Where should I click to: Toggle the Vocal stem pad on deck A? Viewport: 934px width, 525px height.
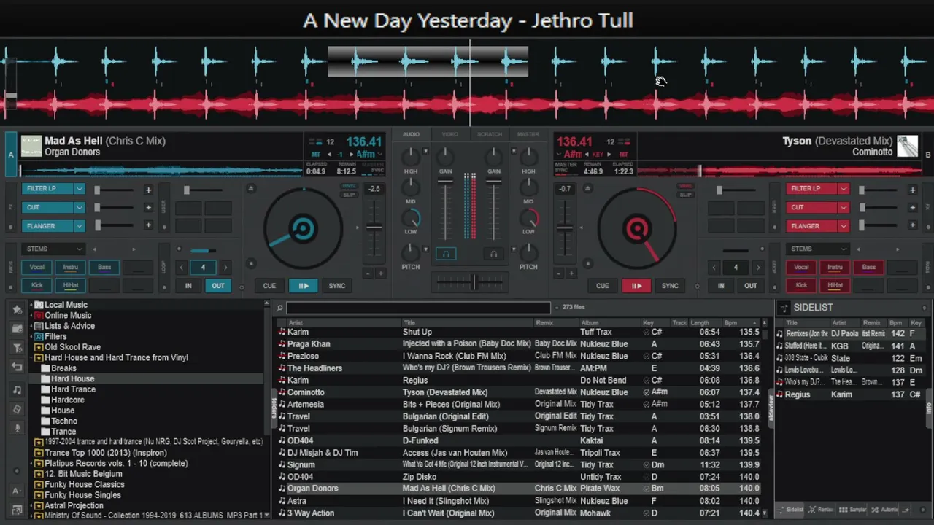coord(36,268)
